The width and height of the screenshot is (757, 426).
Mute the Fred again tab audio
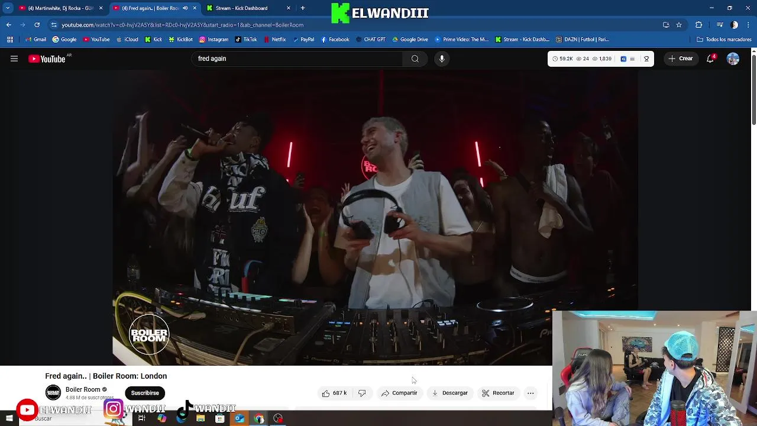[185, 8]
